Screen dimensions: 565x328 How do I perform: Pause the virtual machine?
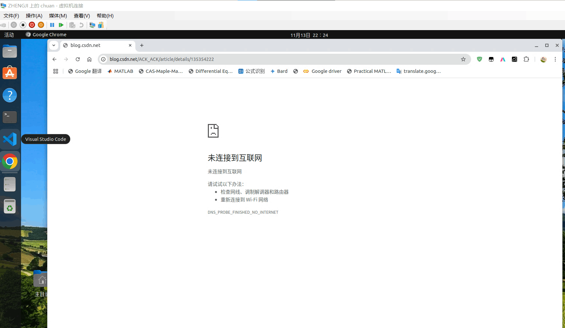pyautogui.click(x=52, y=25)
